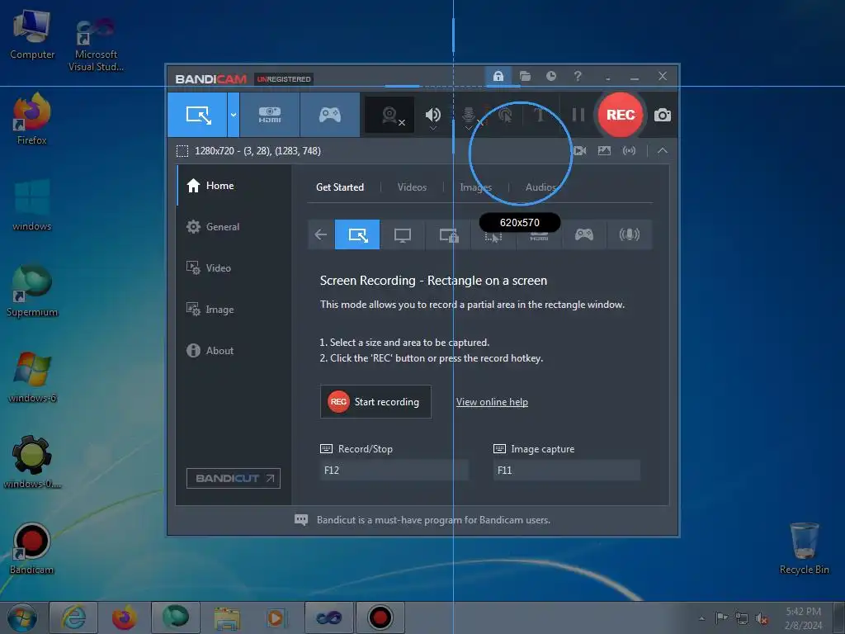The width and height of the screenshot is (845, 634).
Task: Select the Bandicam desktop shortcut
Action: pyautogui.click(x=32, y=549)
